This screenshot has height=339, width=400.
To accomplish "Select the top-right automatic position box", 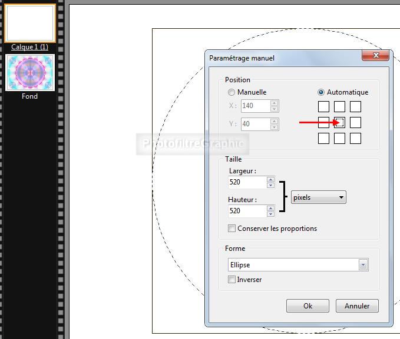I will tap(355, 107).
